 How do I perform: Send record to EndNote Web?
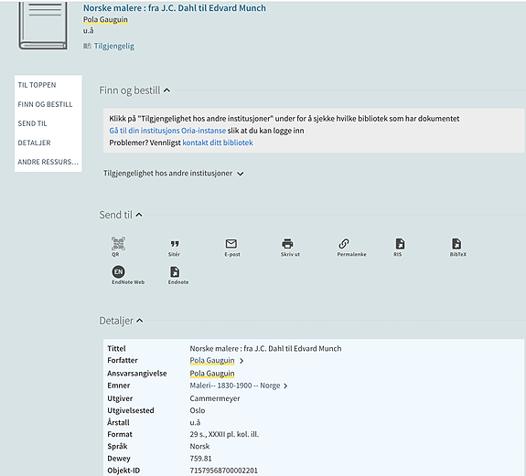128,275
